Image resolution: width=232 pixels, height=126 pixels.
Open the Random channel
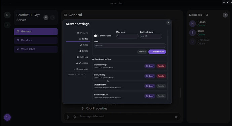pos(36,40)
